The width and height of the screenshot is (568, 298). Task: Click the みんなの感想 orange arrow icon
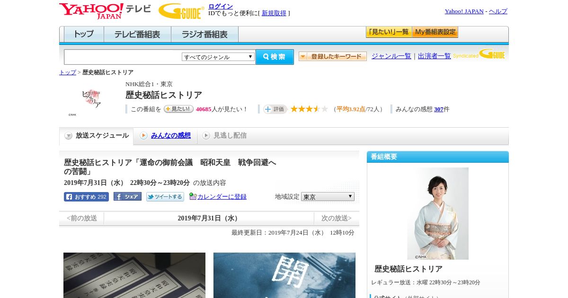point(143,136)
